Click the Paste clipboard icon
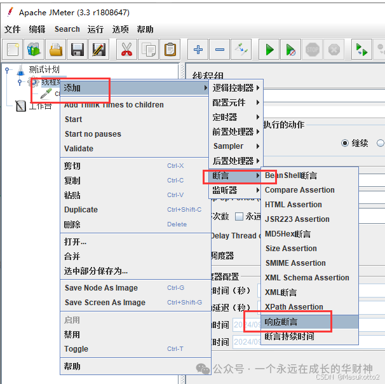This screenshot has width=385, height=384. [170, 49]
